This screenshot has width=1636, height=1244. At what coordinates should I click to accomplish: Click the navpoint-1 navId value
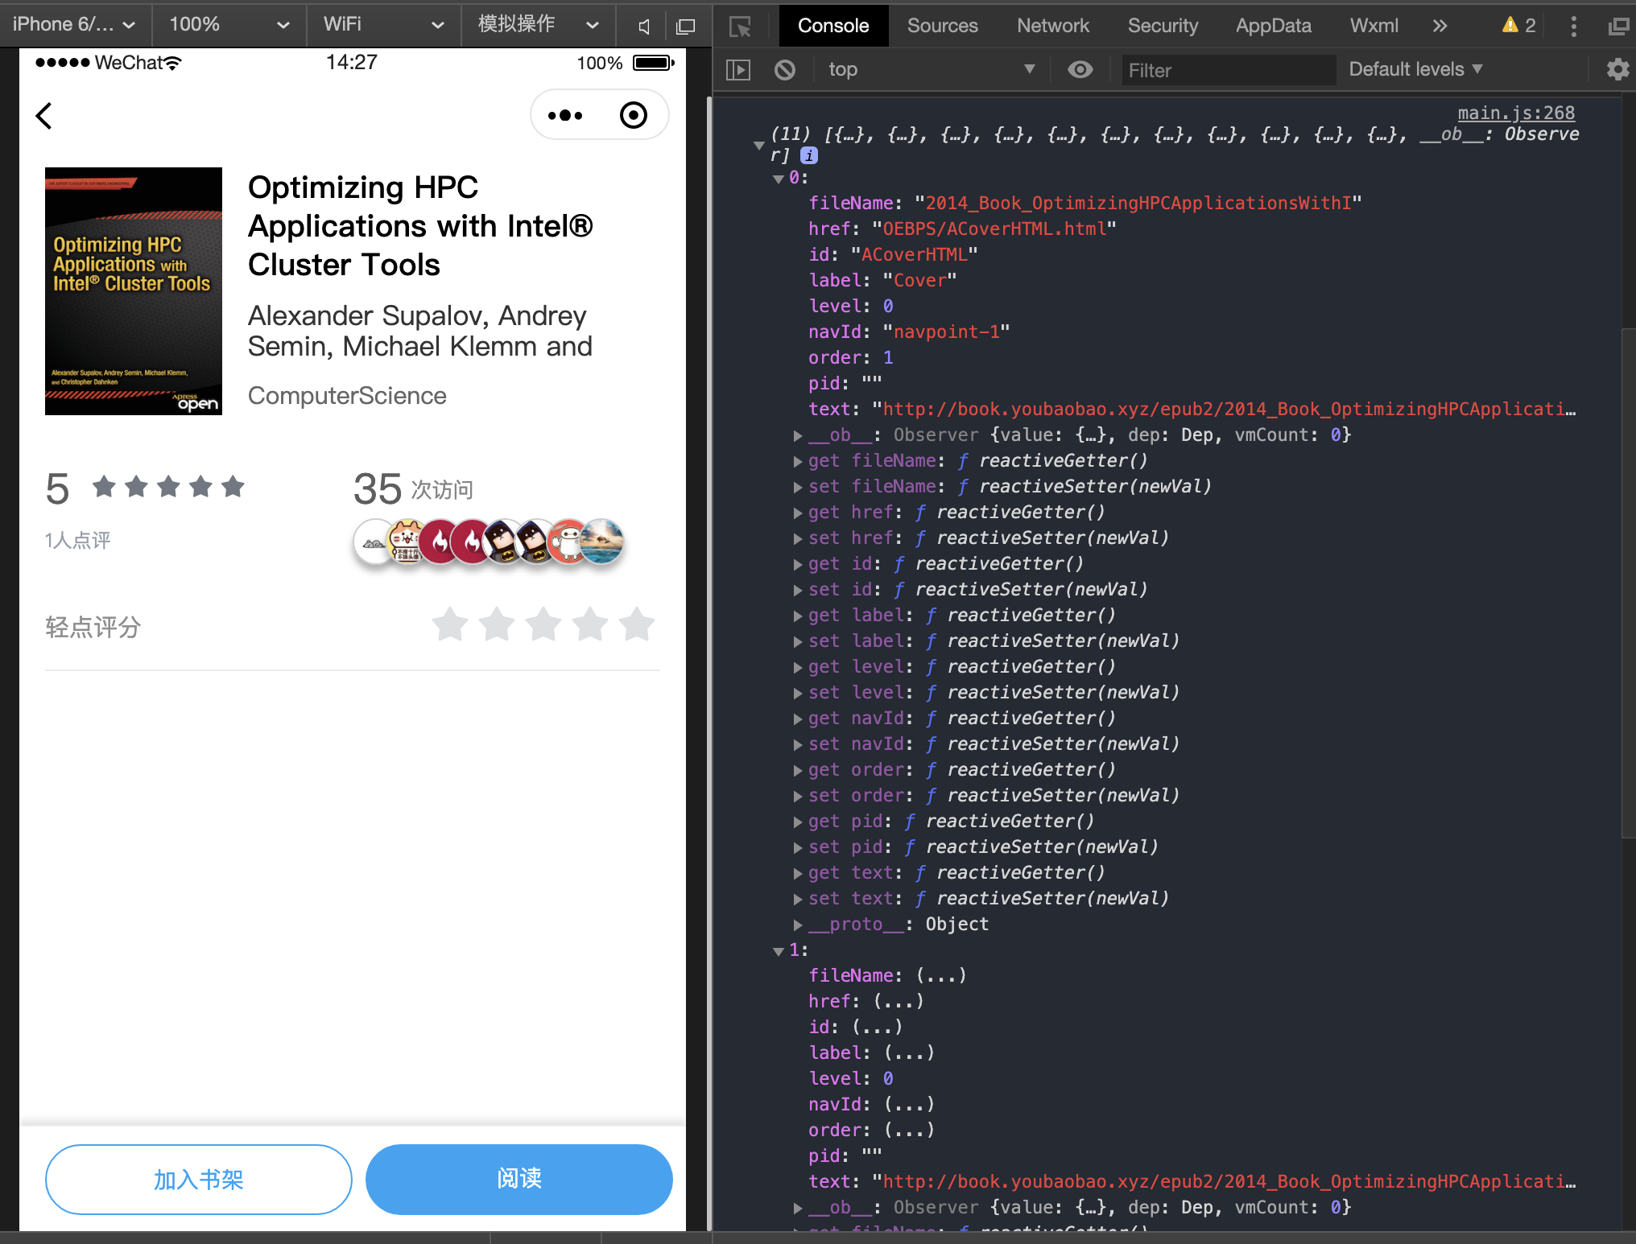[946, 332]
